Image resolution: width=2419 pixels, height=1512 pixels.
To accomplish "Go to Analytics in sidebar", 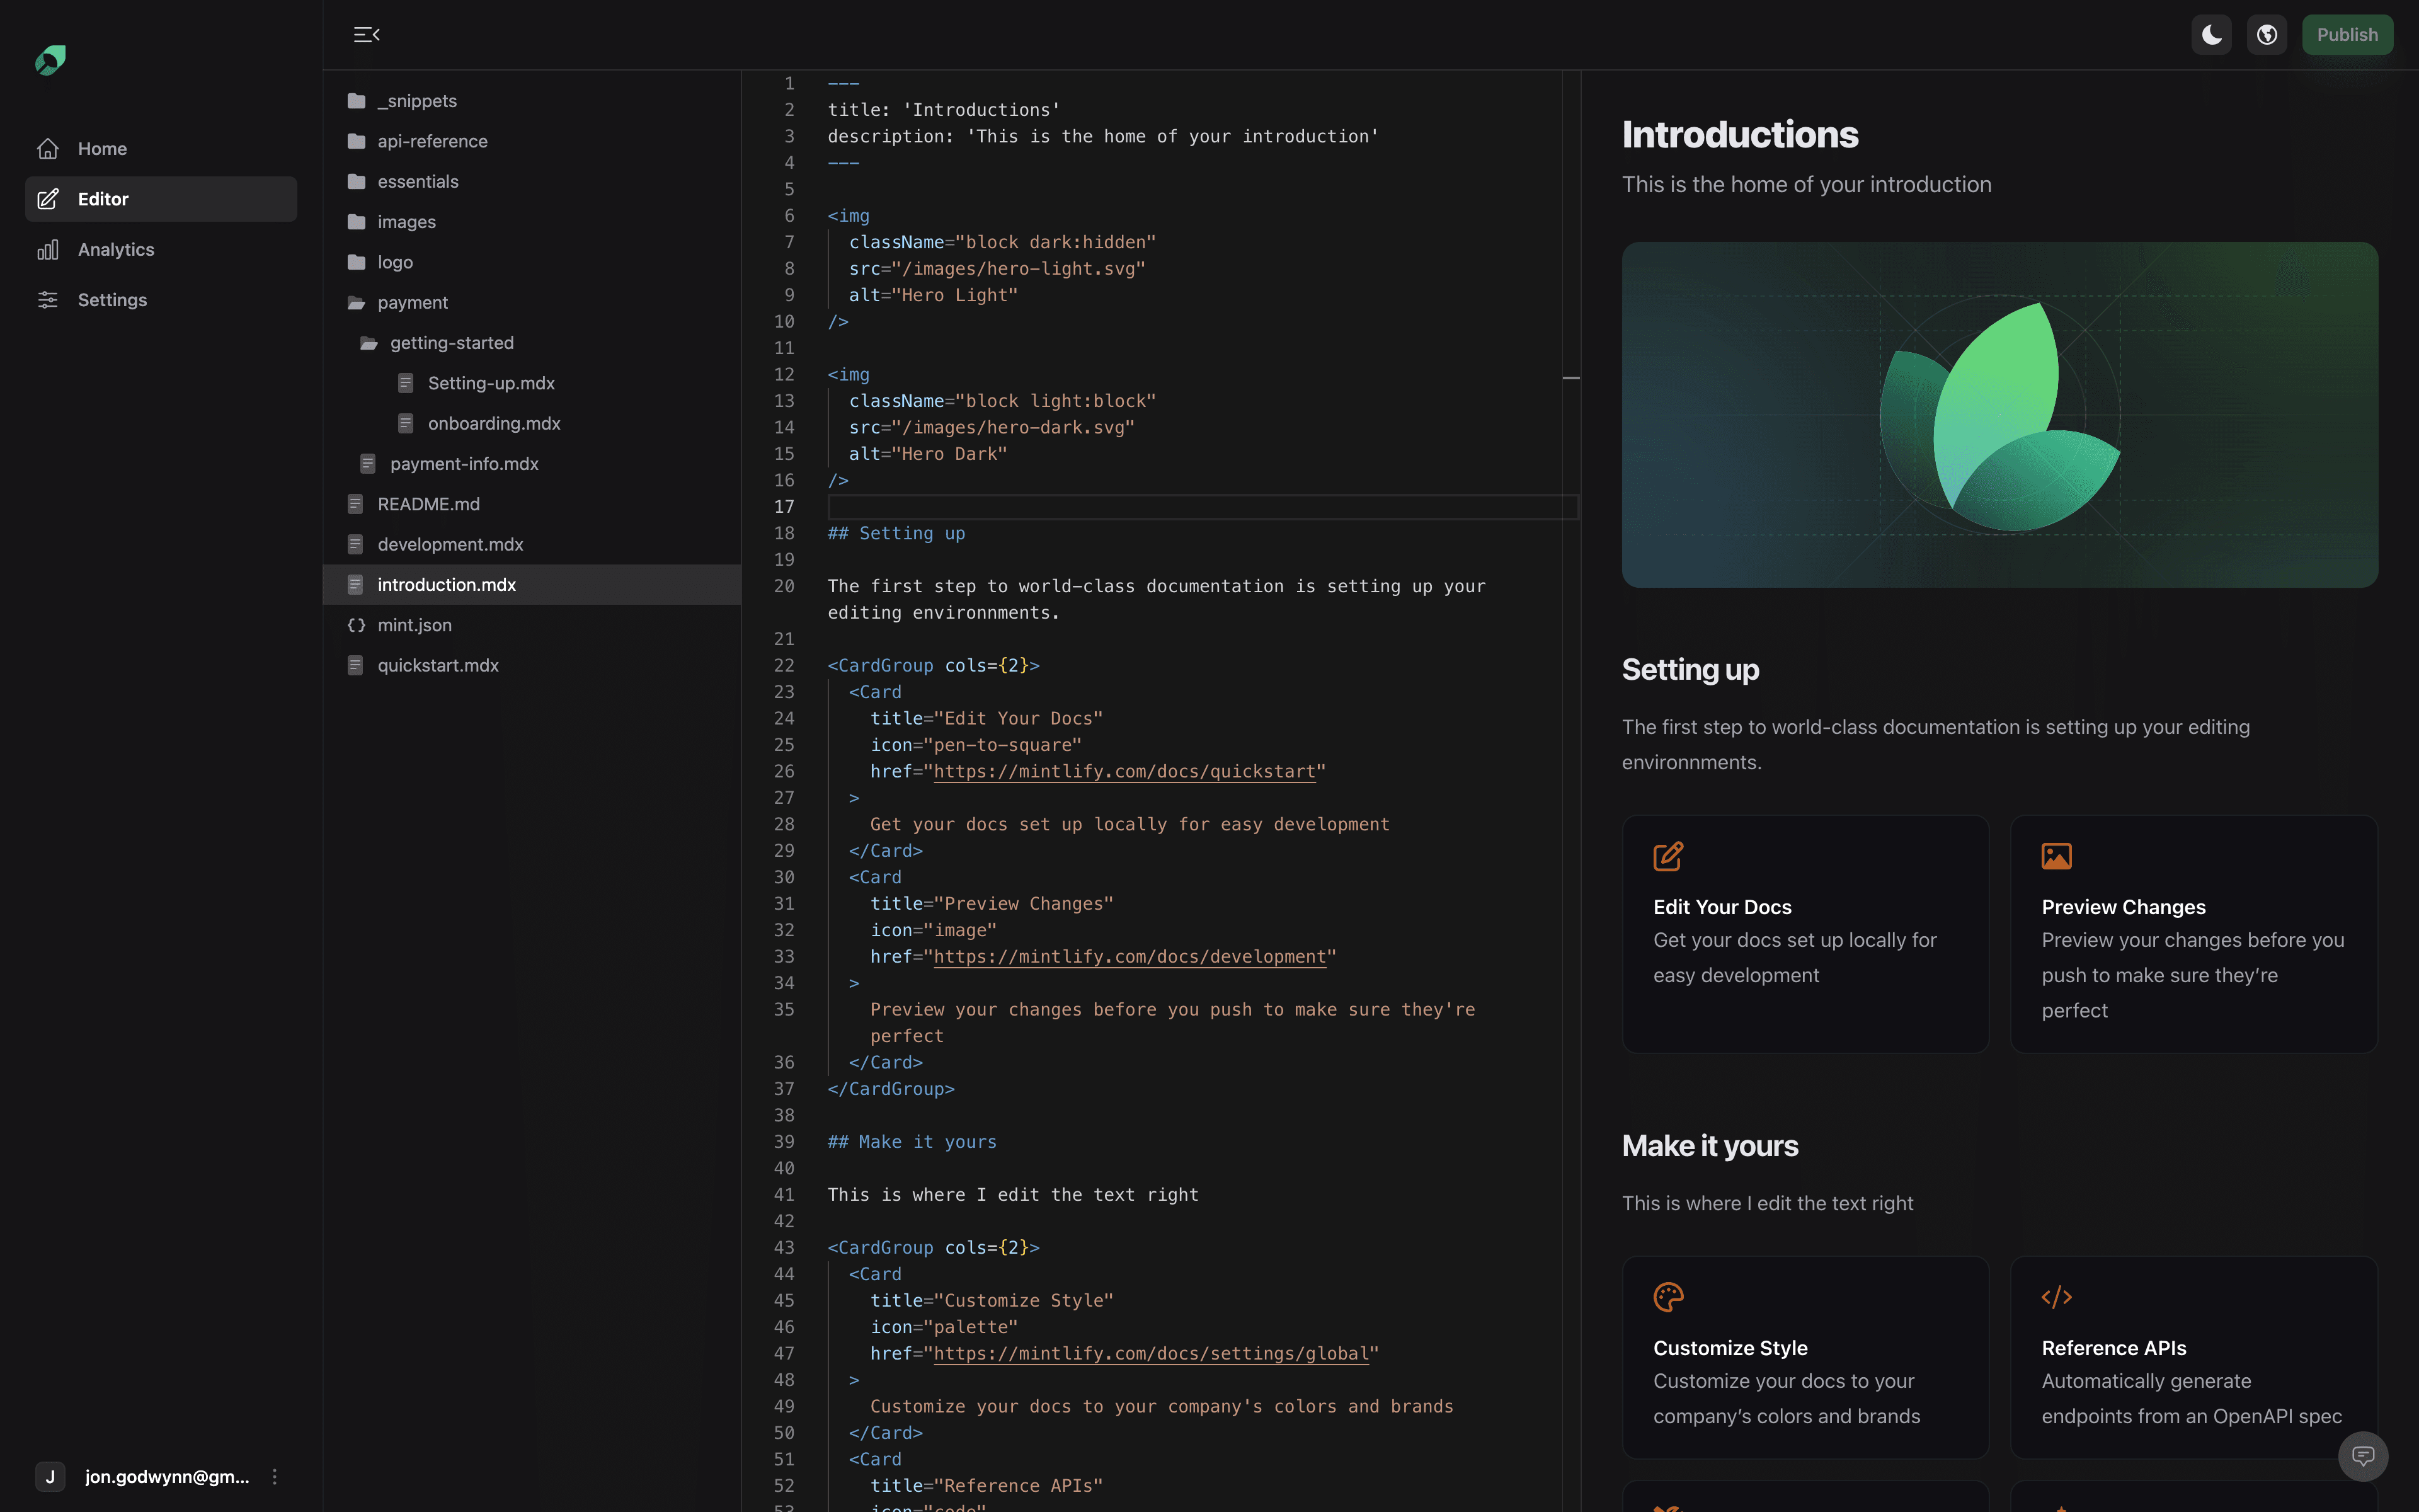I will pyautogui.click(x=116, y=250).
